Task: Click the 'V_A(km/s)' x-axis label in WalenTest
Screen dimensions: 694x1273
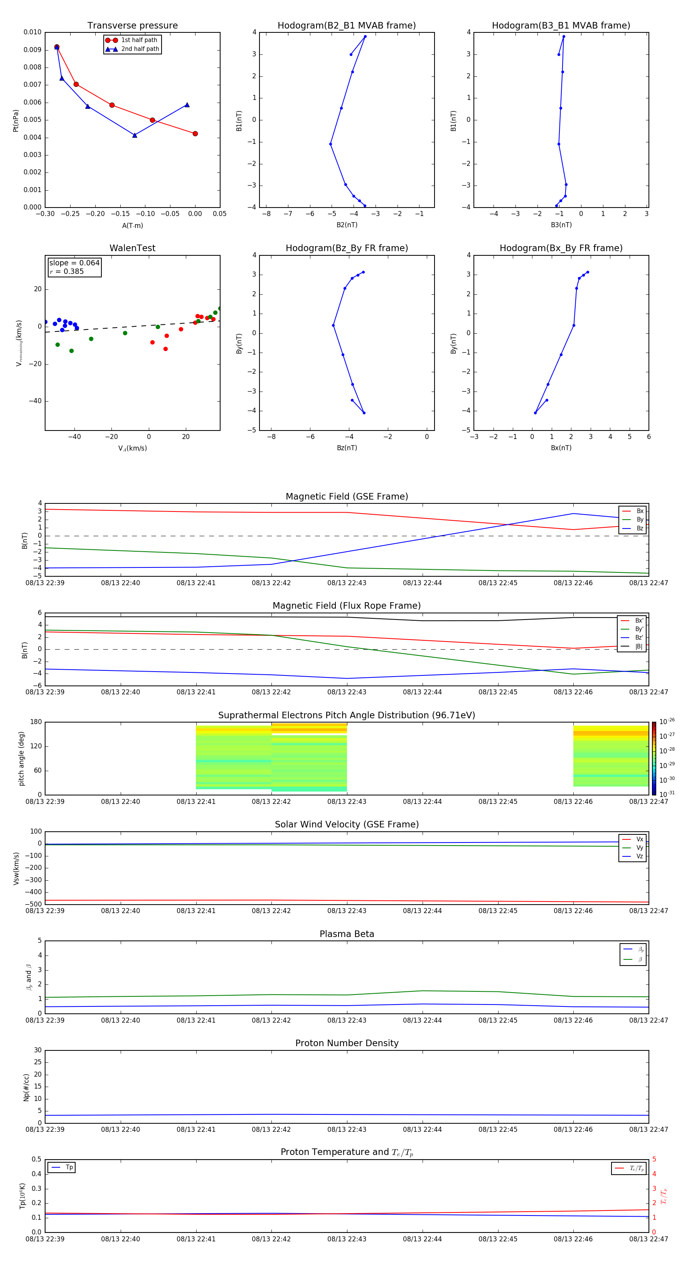Action: pos(132,448)
